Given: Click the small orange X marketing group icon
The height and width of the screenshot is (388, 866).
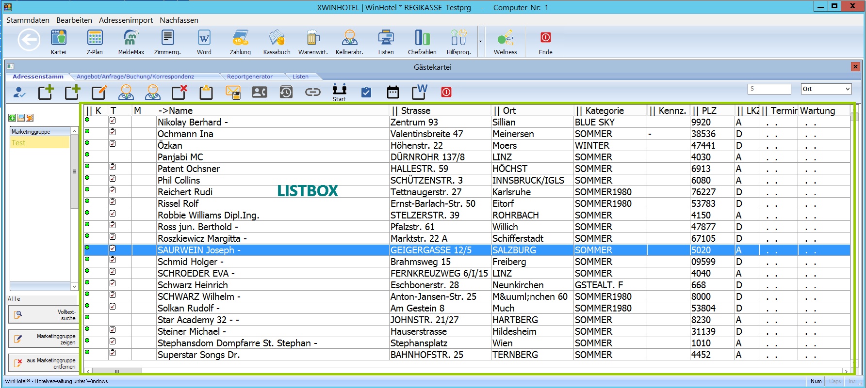Looking at the screenshot, I should 30,118.
